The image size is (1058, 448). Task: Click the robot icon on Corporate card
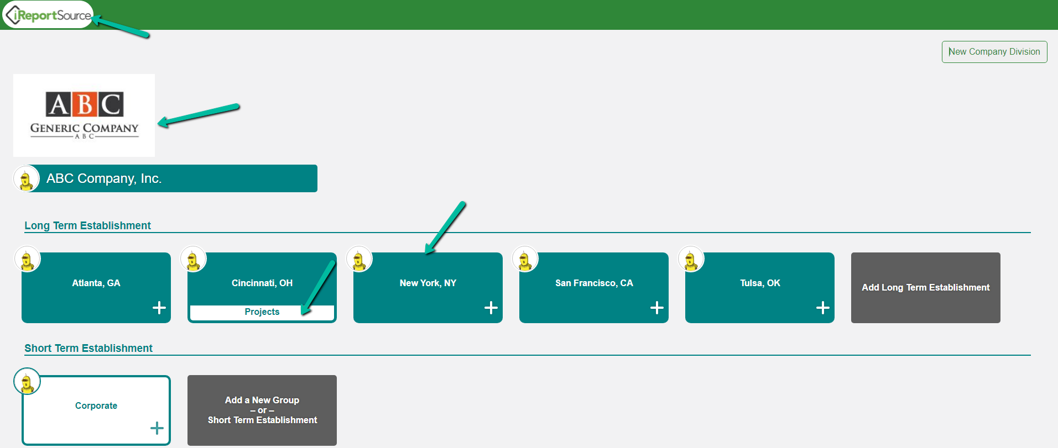[x=27, y=382]
